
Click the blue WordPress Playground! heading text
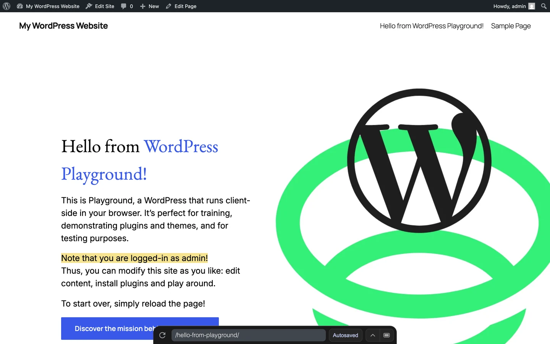coord(140,160)
